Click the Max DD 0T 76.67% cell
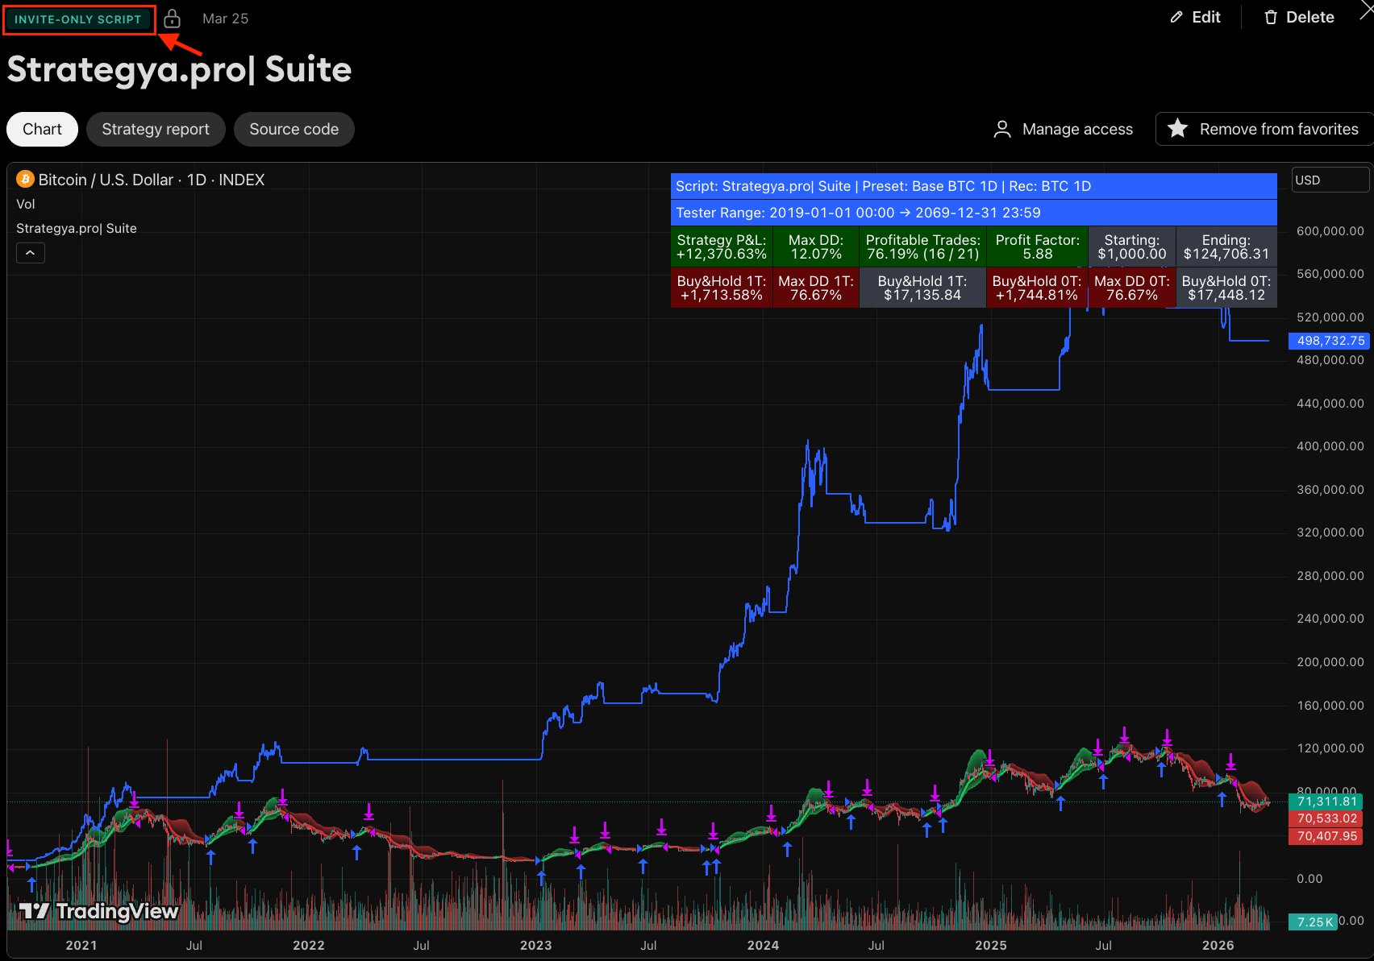 (1132, 288)
